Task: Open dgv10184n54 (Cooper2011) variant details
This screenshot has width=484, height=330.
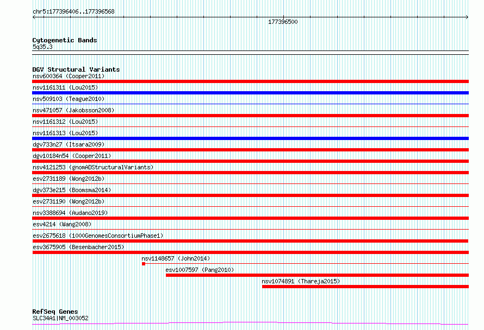Action: tap(72, 156)
